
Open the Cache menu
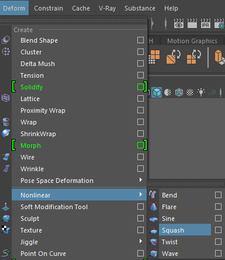(x=81, y=8)
